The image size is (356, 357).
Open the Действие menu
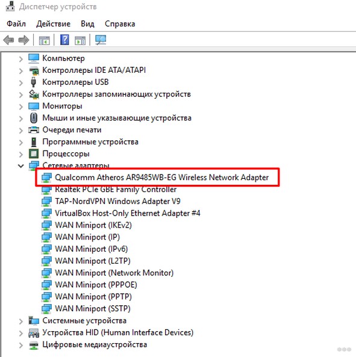coord(53,23)
